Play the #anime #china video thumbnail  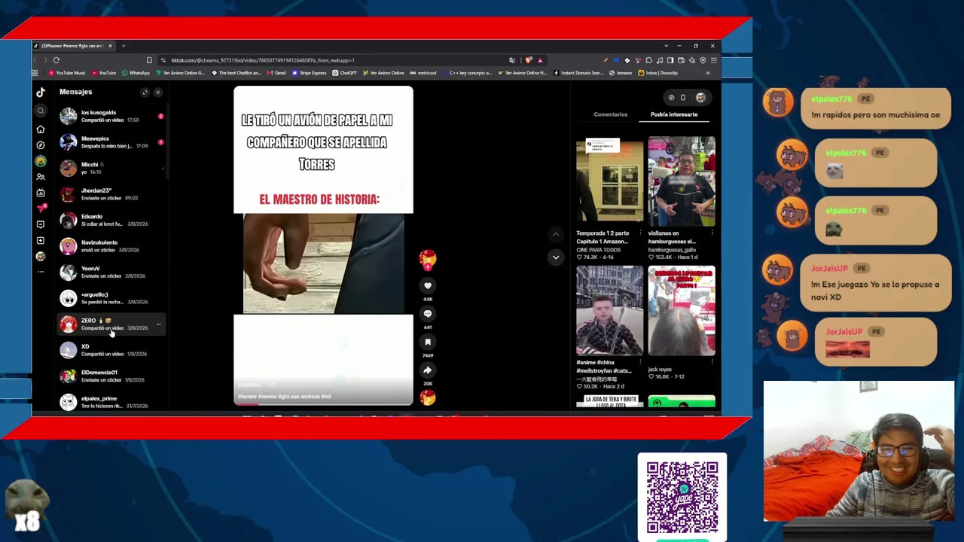pos(610,310)
